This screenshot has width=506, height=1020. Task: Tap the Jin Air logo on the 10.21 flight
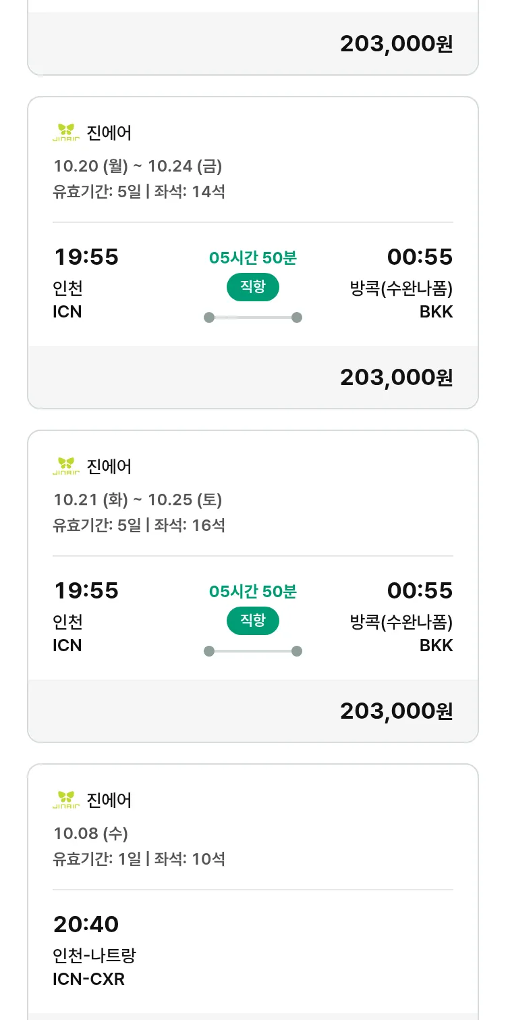[x=66, y=466]
